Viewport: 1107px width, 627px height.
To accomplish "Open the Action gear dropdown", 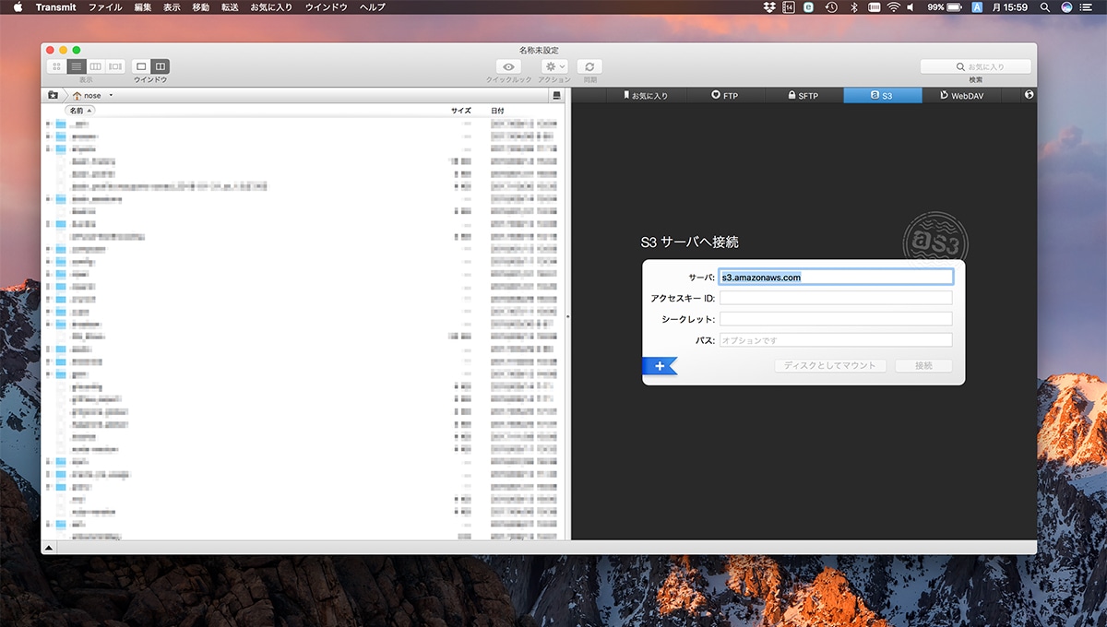I will tap(554, 66).
